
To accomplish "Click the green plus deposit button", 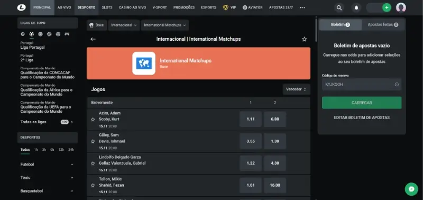I will coord(387,8).
